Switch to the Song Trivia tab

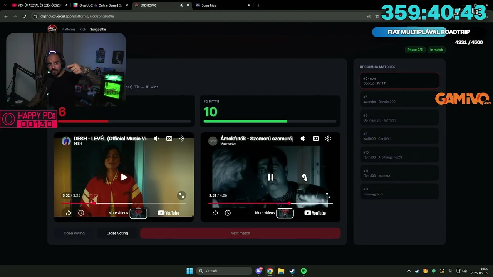pyautogui.click(x=223, y=5)
